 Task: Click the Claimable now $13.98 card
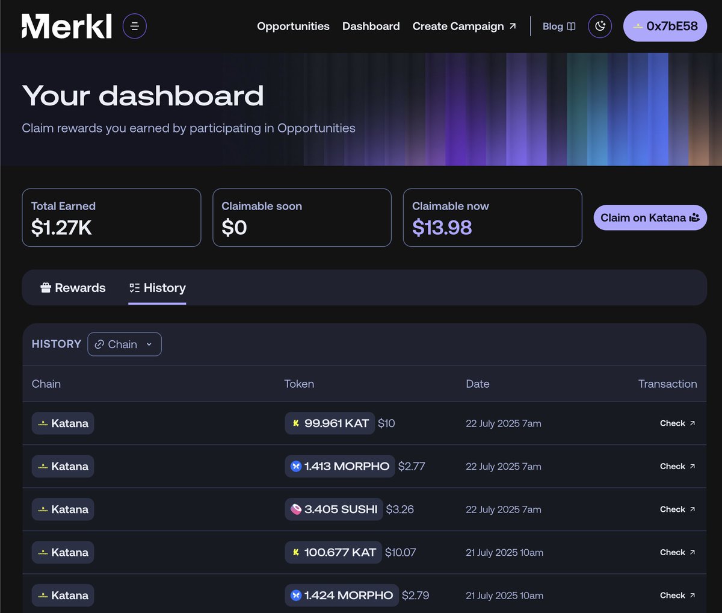coord(492,217)
